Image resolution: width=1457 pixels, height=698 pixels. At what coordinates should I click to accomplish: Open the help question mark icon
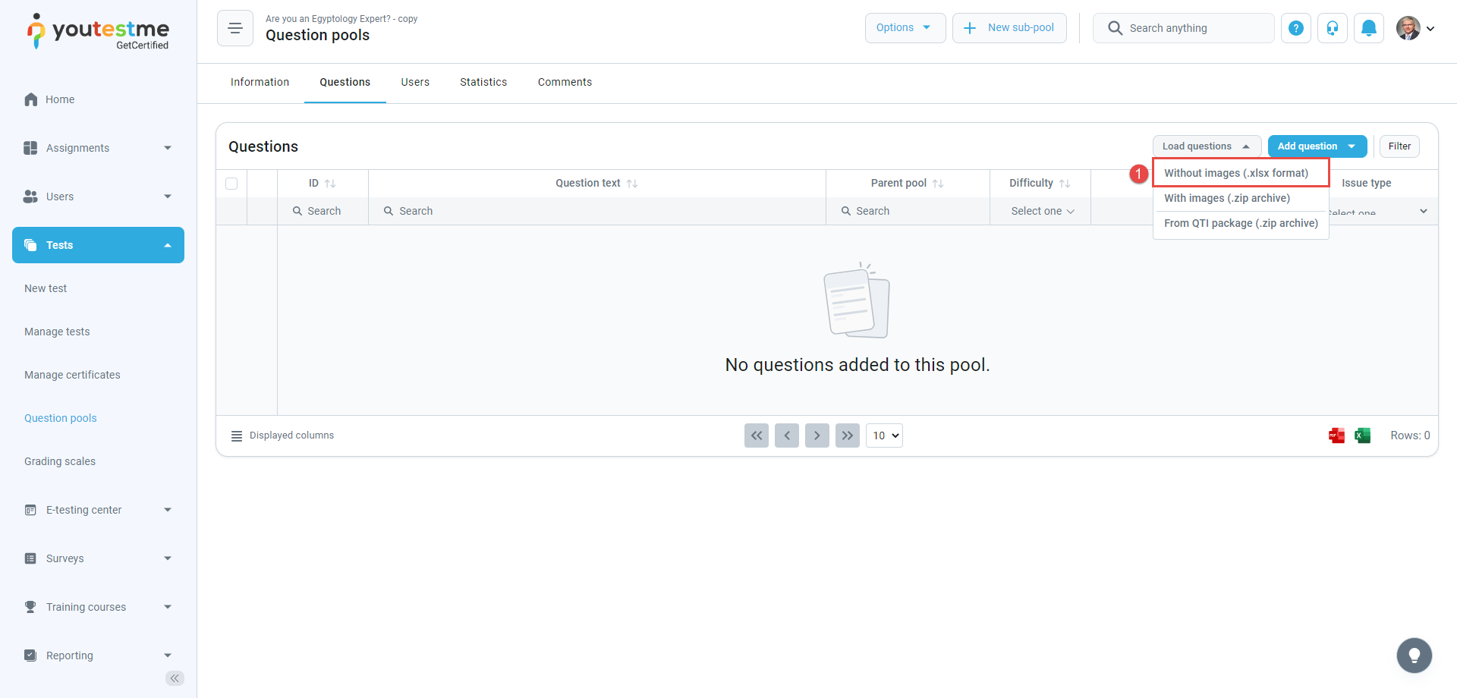[x=1296, y=28]
